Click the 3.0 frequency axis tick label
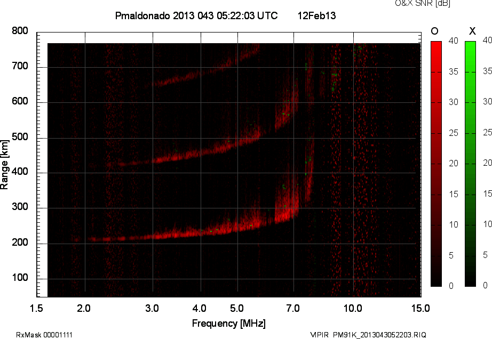 click(x=152, y=308)
